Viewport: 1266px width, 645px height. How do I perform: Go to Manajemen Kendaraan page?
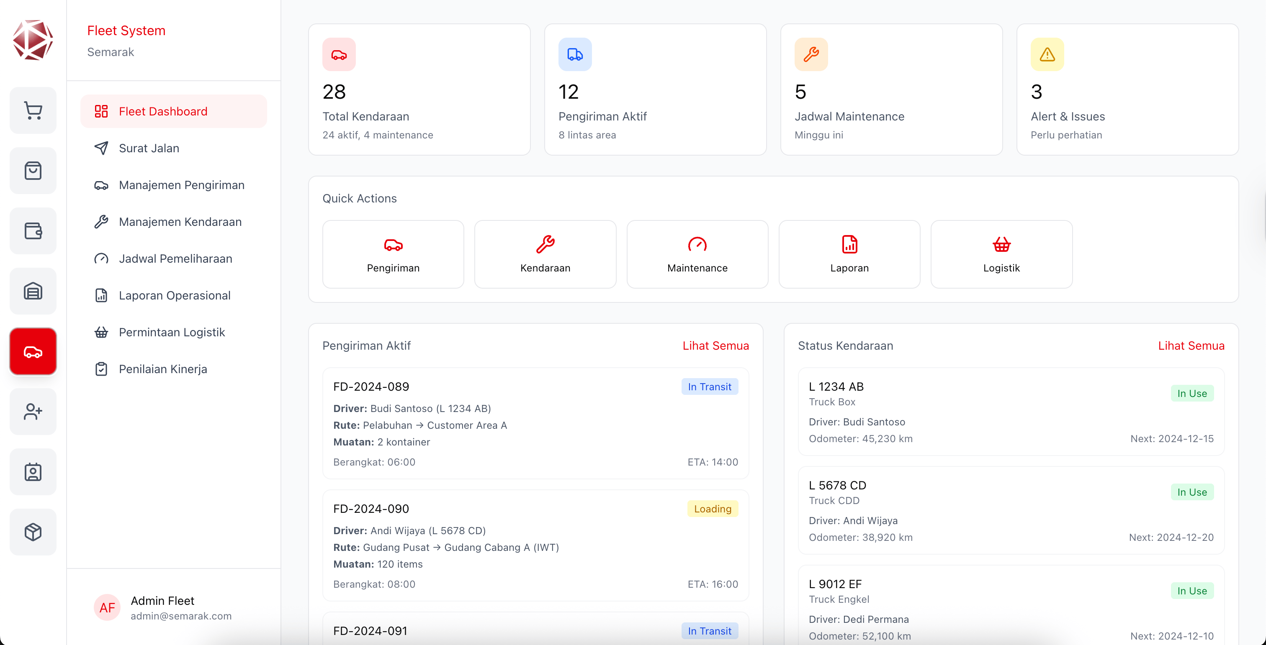(x=180, y=222)
